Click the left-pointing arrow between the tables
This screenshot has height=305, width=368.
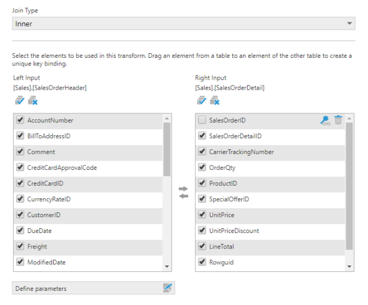coord(183,196)
